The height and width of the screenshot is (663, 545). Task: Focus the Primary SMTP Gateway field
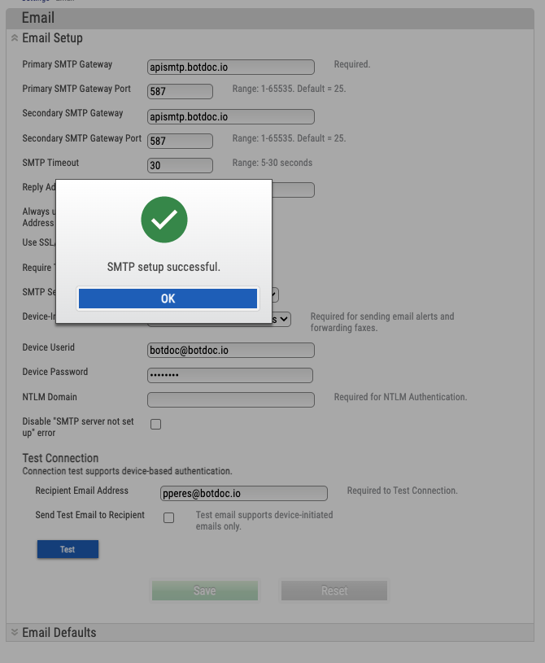(230, 68)
